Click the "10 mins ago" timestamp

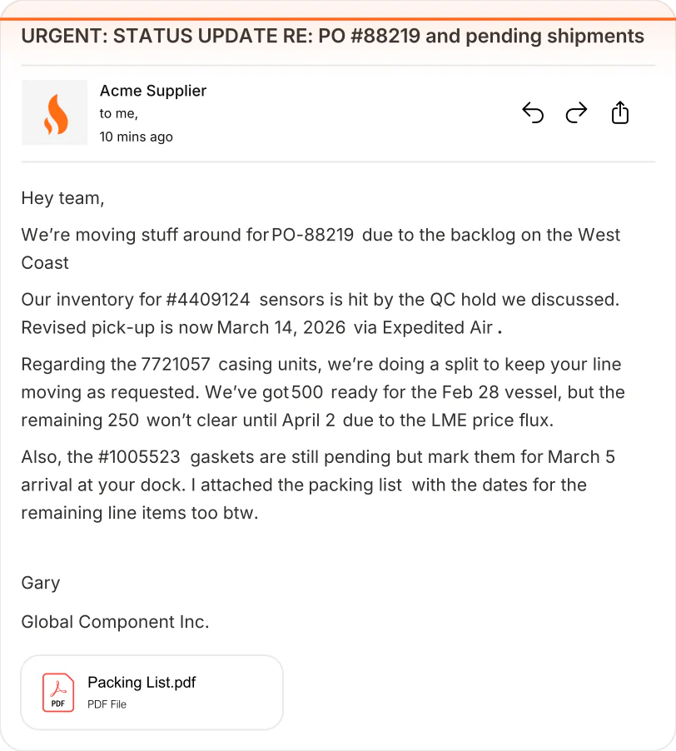tap(136, 137)
